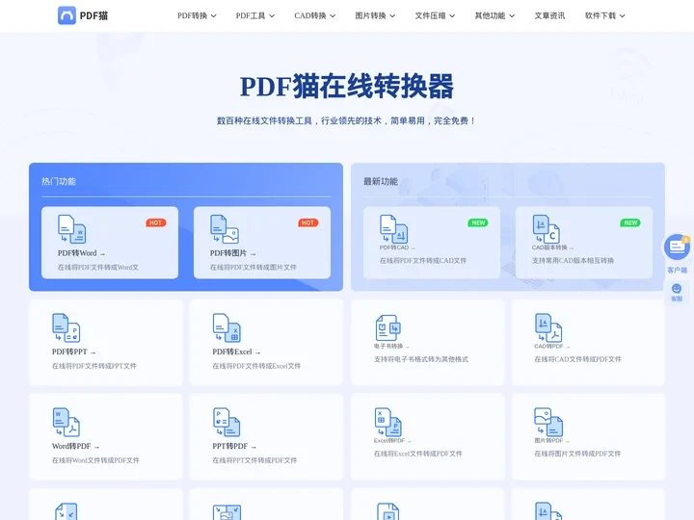Select the PDF转CAD icon
Viewport: 694px width, 520px height.
tap(393, 229)
